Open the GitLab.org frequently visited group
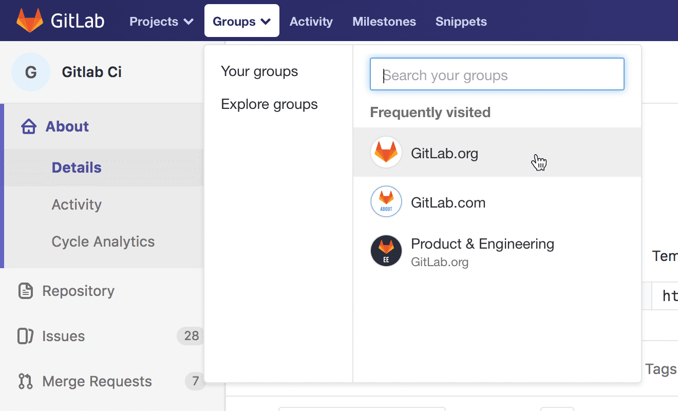 444,153
